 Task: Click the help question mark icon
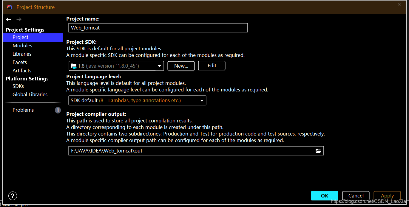[13, 196]
